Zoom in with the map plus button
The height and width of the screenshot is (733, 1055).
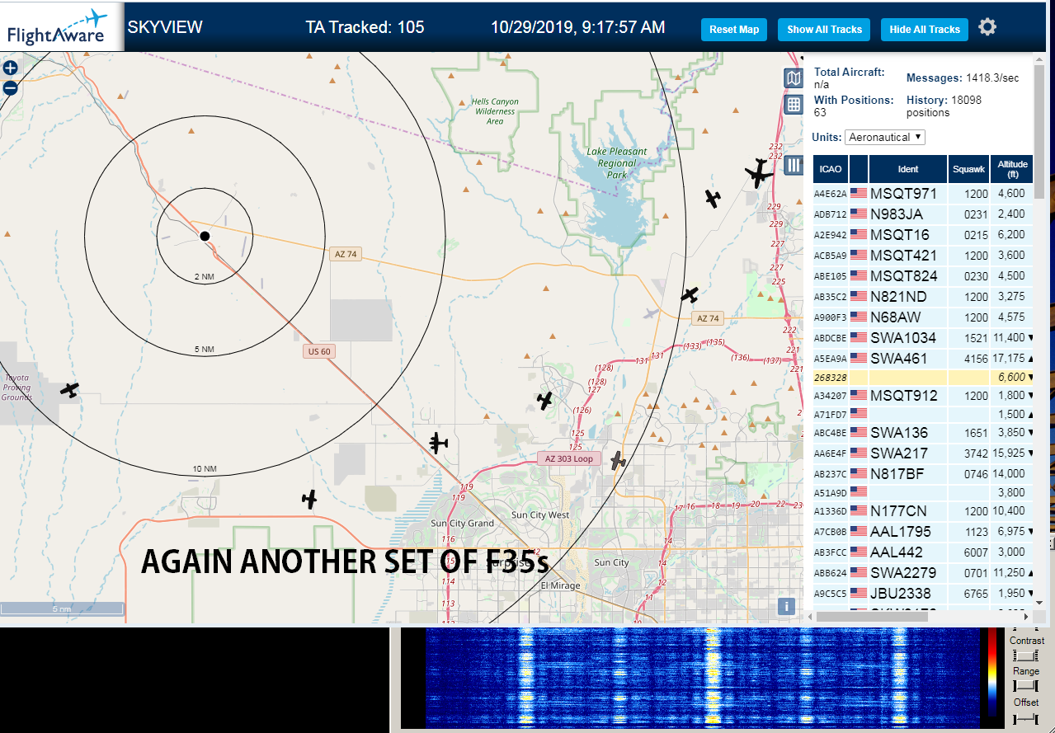11,68
